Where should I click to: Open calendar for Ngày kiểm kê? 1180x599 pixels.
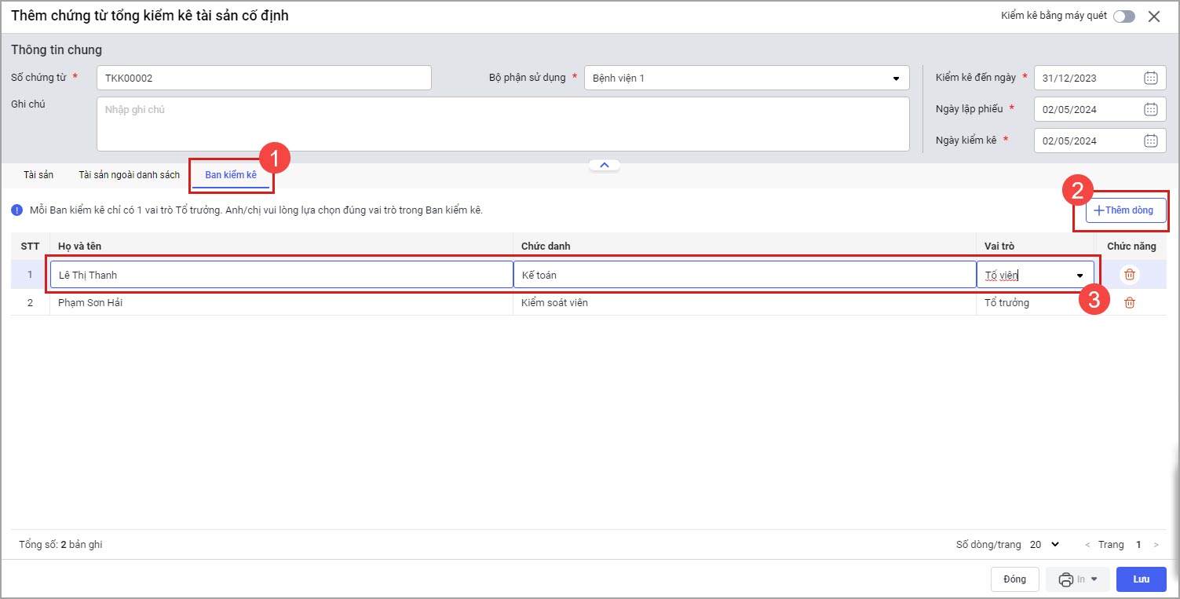pos(1150,141)
